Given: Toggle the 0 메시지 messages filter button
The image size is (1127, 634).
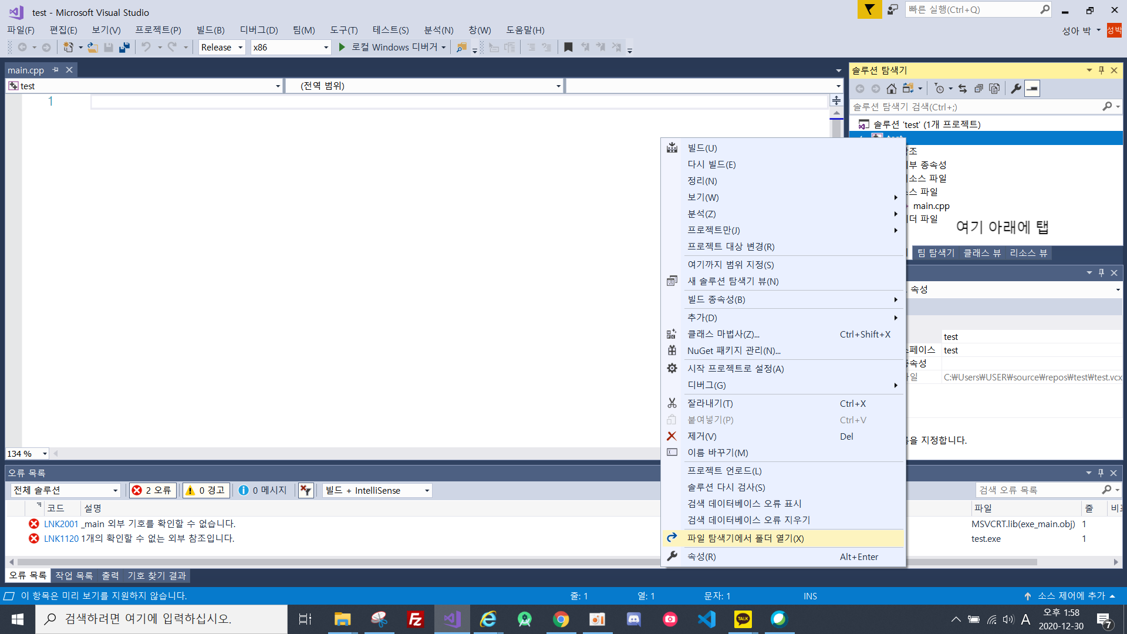Looking at the screenshot, I should pos(262,490).
